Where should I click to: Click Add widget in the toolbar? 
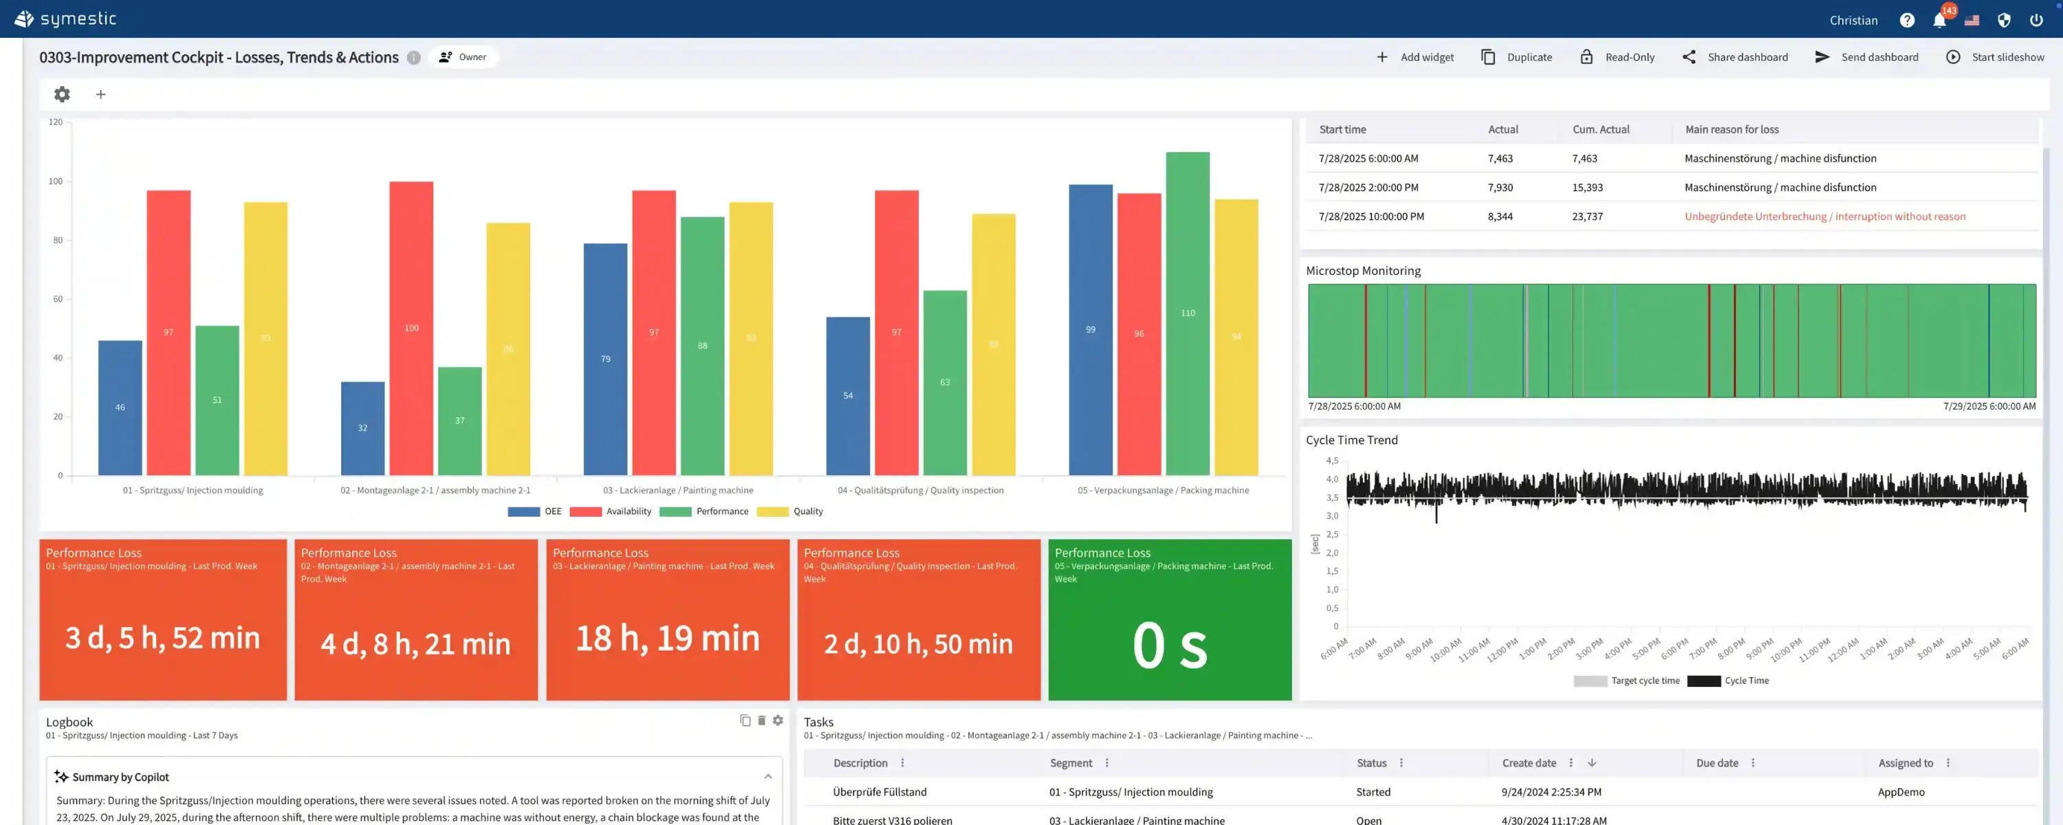click(x=1416, y=57)
